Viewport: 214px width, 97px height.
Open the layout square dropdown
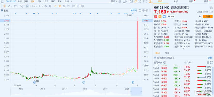[125, 1]
